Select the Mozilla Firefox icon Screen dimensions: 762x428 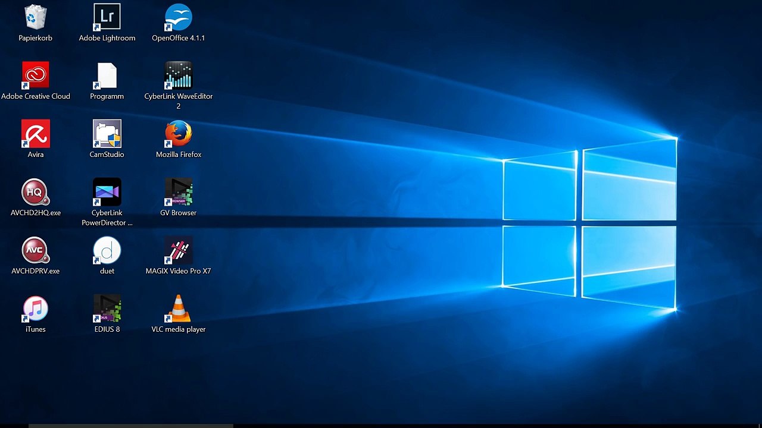tap(179, 134)
